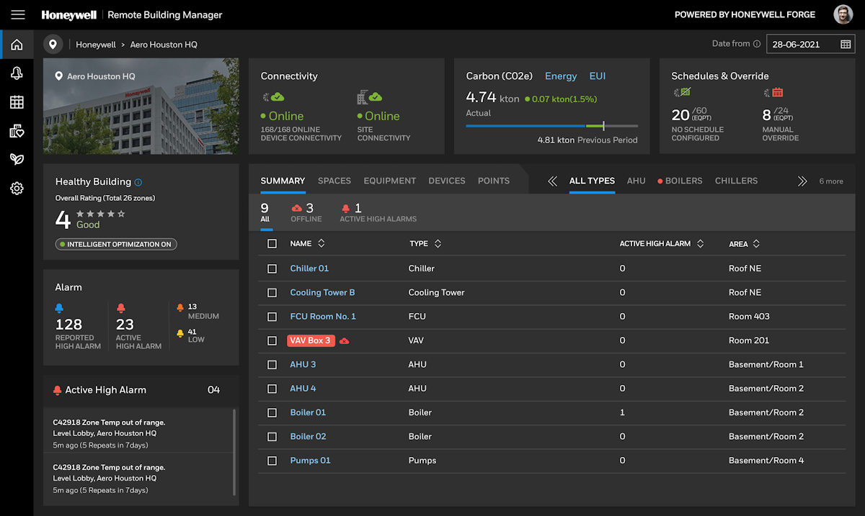Switch to the POINTS tab
The width and height of the screenshot is (865, 516).
(x=494, y=181)
